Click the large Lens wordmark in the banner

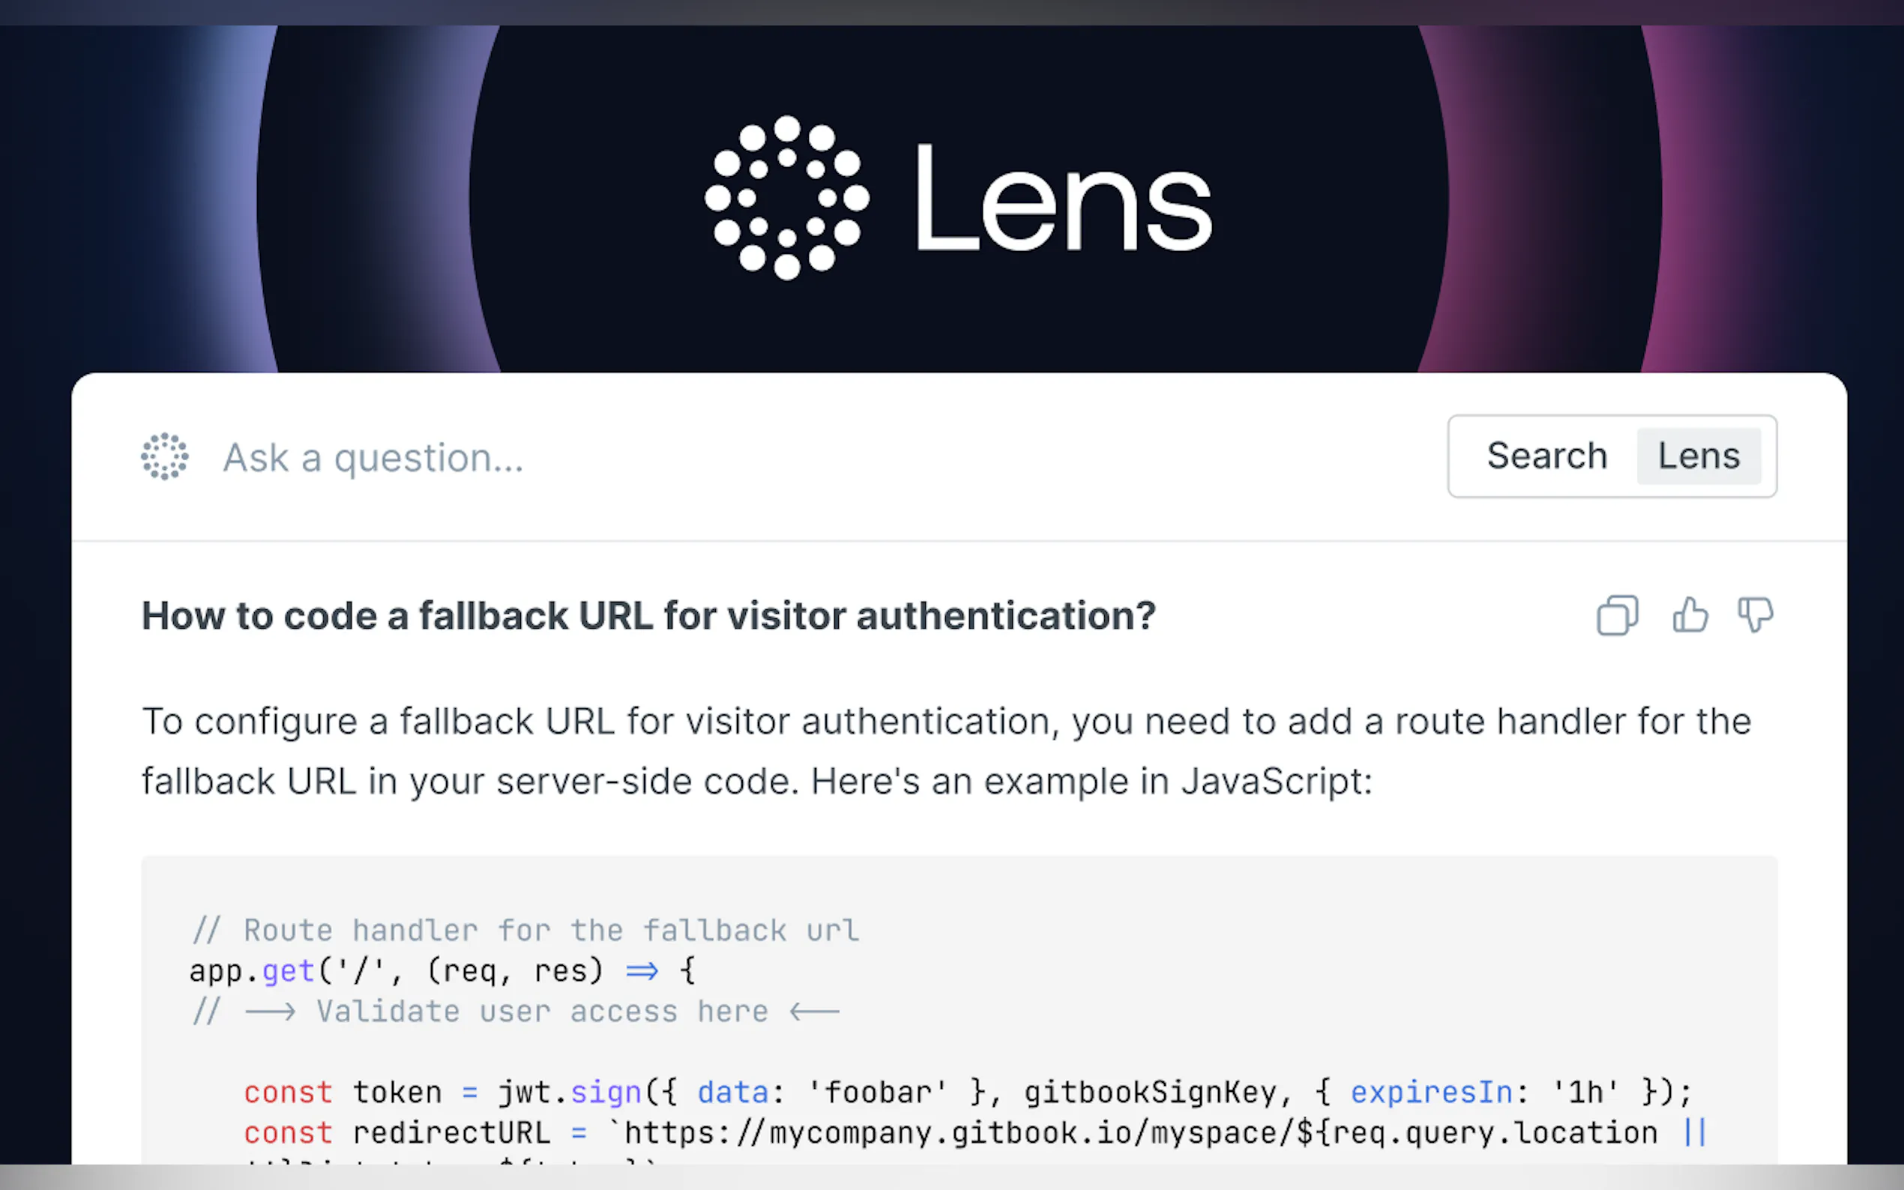point(1063,200)
